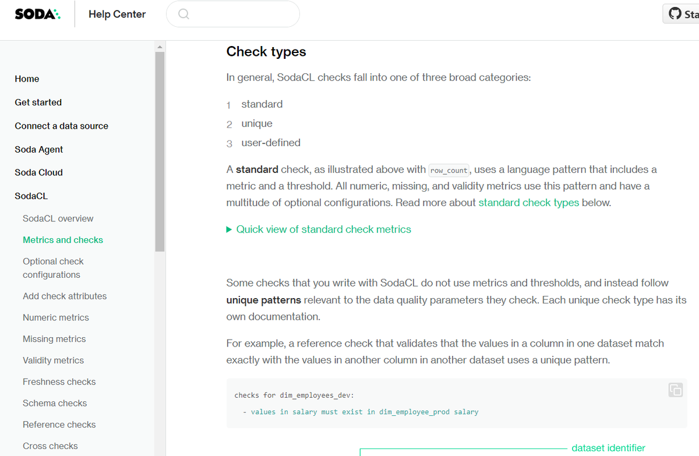
Task: Click the SODA logo
Action: point(37,14)
